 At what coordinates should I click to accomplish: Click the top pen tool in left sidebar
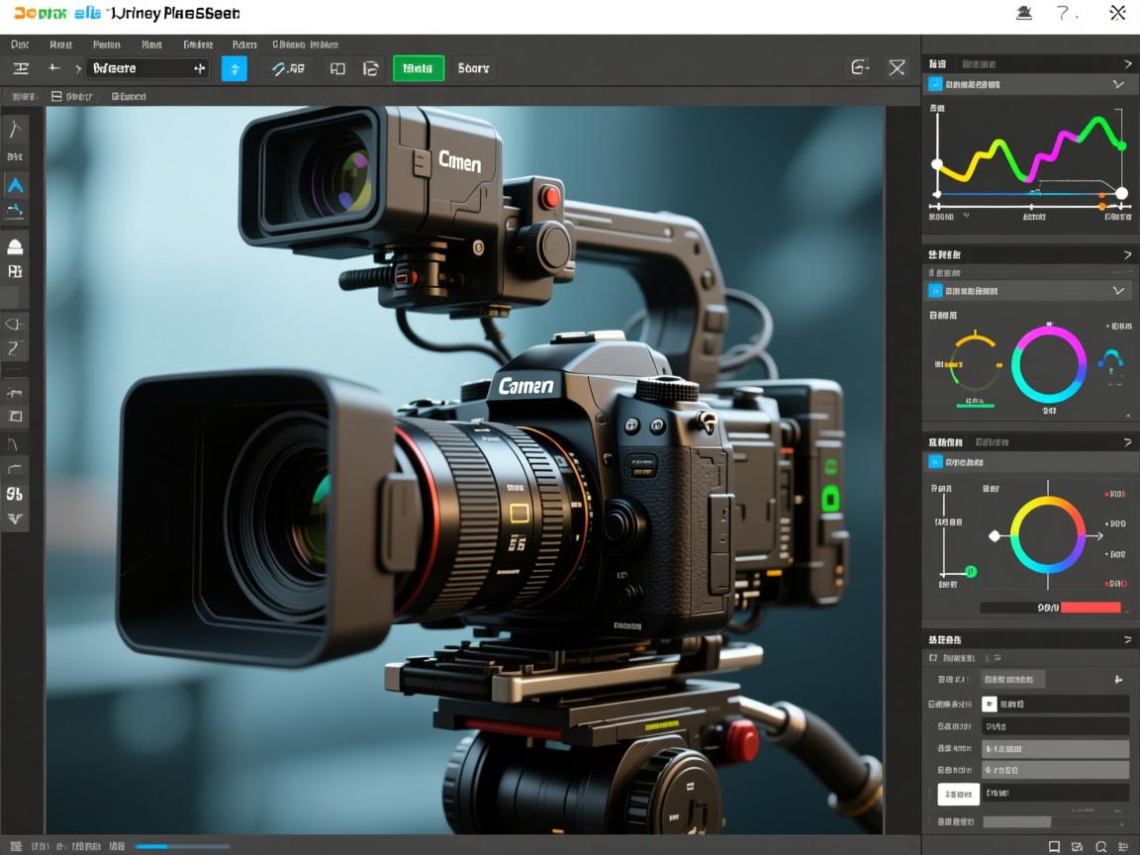(16, 130)
